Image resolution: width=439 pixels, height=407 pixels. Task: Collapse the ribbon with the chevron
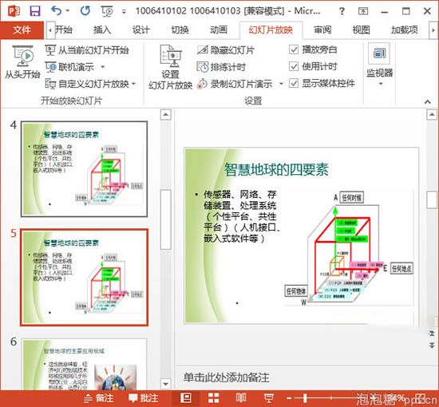click(428, 101)
